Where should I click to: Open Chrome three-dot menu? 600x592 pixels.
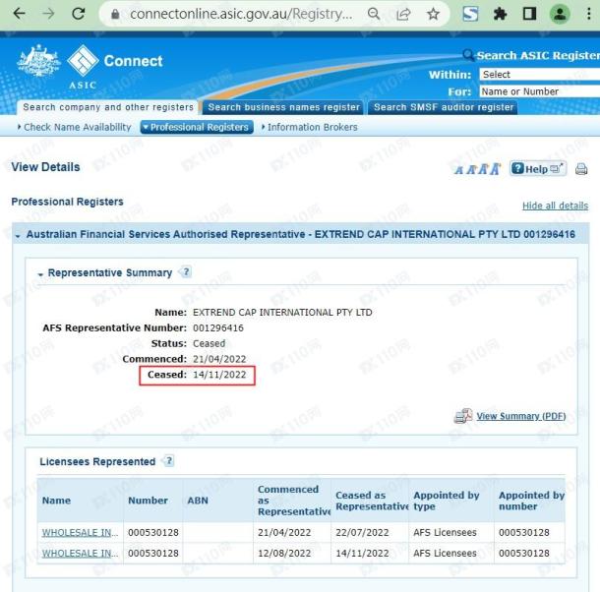coord(589,14)
